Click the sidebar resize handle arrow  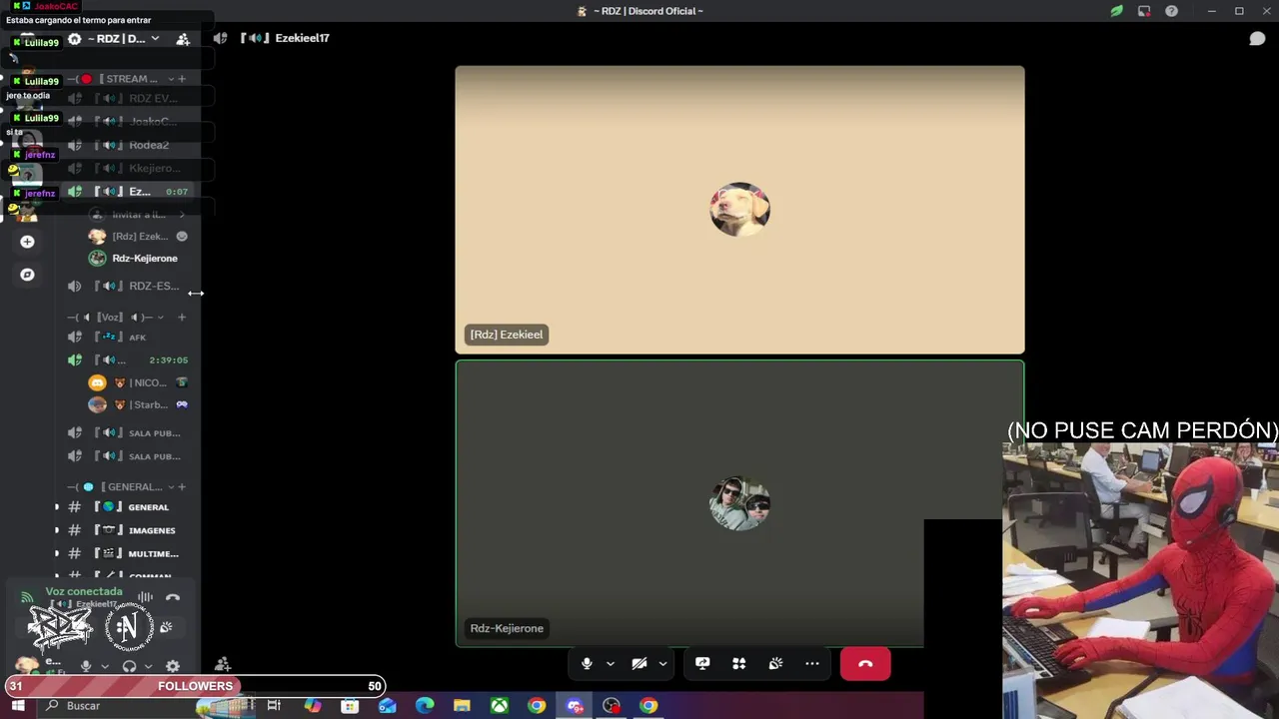click(x=196, y=293)
